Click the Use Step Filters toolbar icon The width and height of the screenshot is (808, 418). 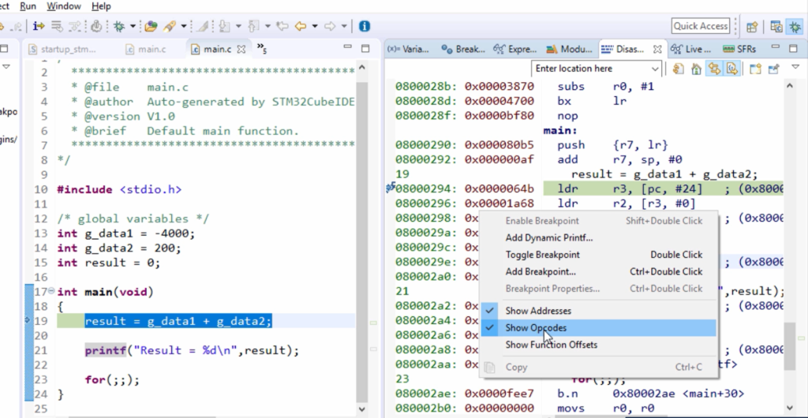tap(75, 26)
